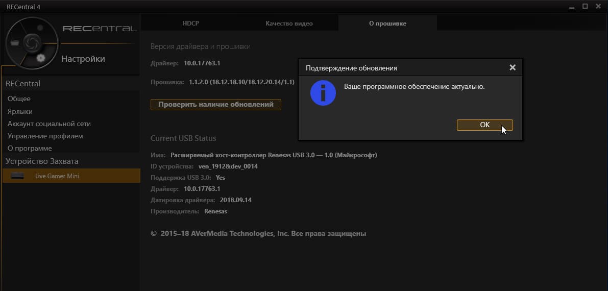608x291 pixels.
Task: Select Live Gamer Mini capture device
Action: tap(71, 176)
